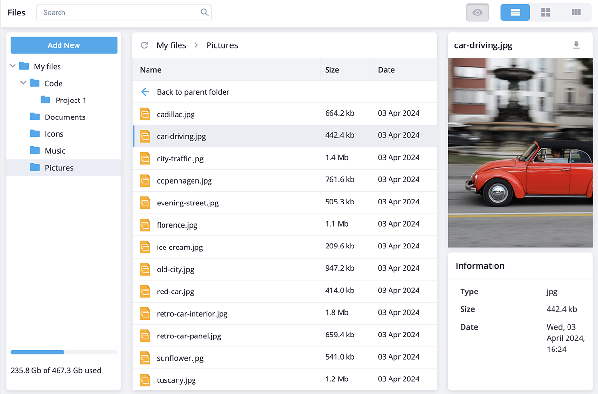Click the image file icon for sunflower.jpg
Viewport: 598px width, 394px height.
(145, 358)
